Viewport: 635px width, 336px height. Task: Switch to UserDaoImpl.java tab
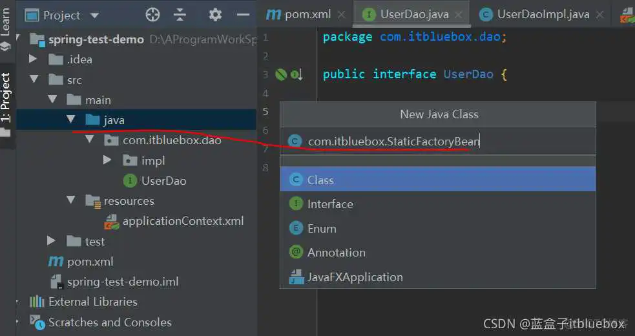tap(541, 14)
